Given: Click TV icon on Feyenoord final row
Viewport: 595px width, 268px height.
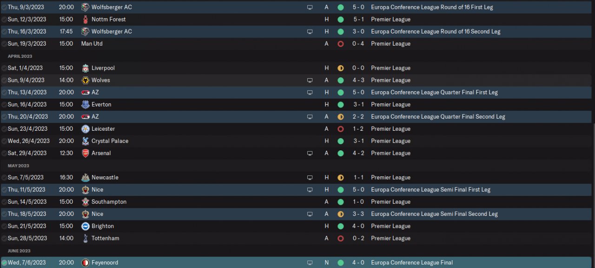Looking at the screenshot, I should (310, 263).
